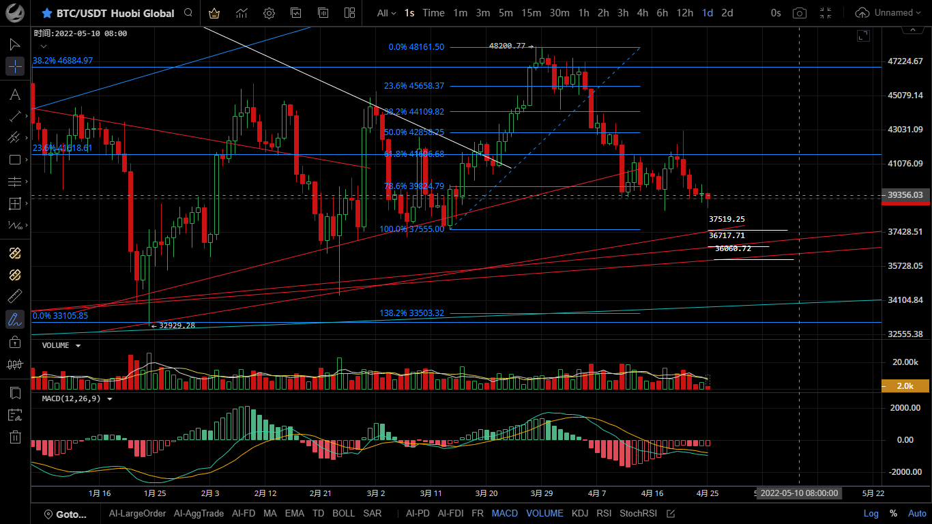Toggle the drawing lock padlock icon

[15, 341]
